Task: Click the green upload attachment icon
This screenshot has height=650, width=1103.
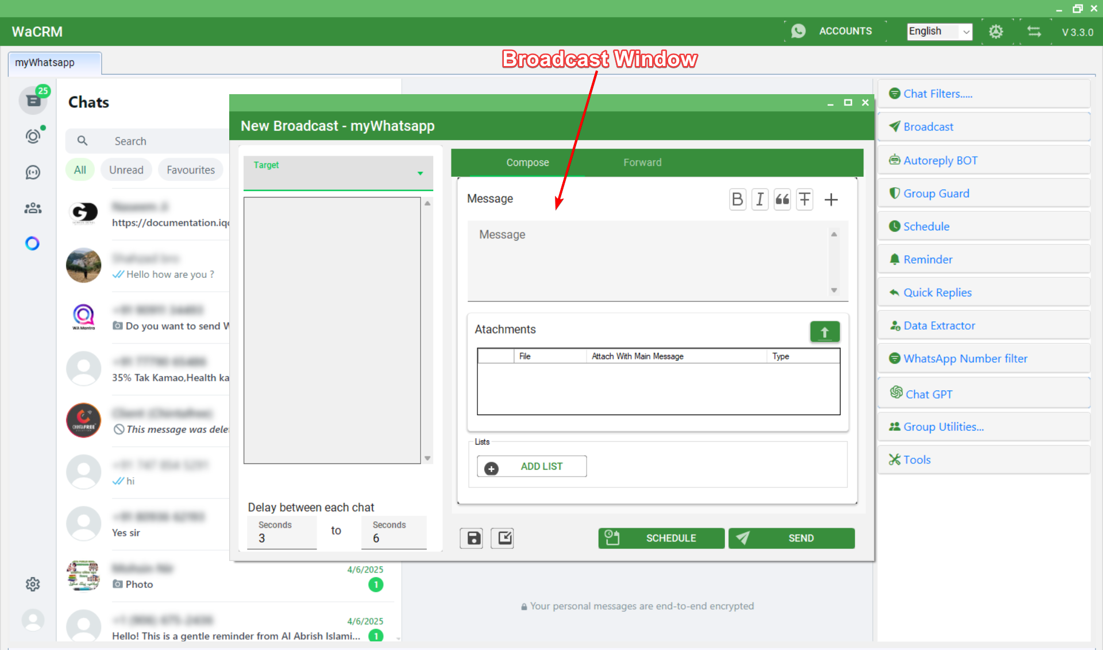Action: point(824,332)
